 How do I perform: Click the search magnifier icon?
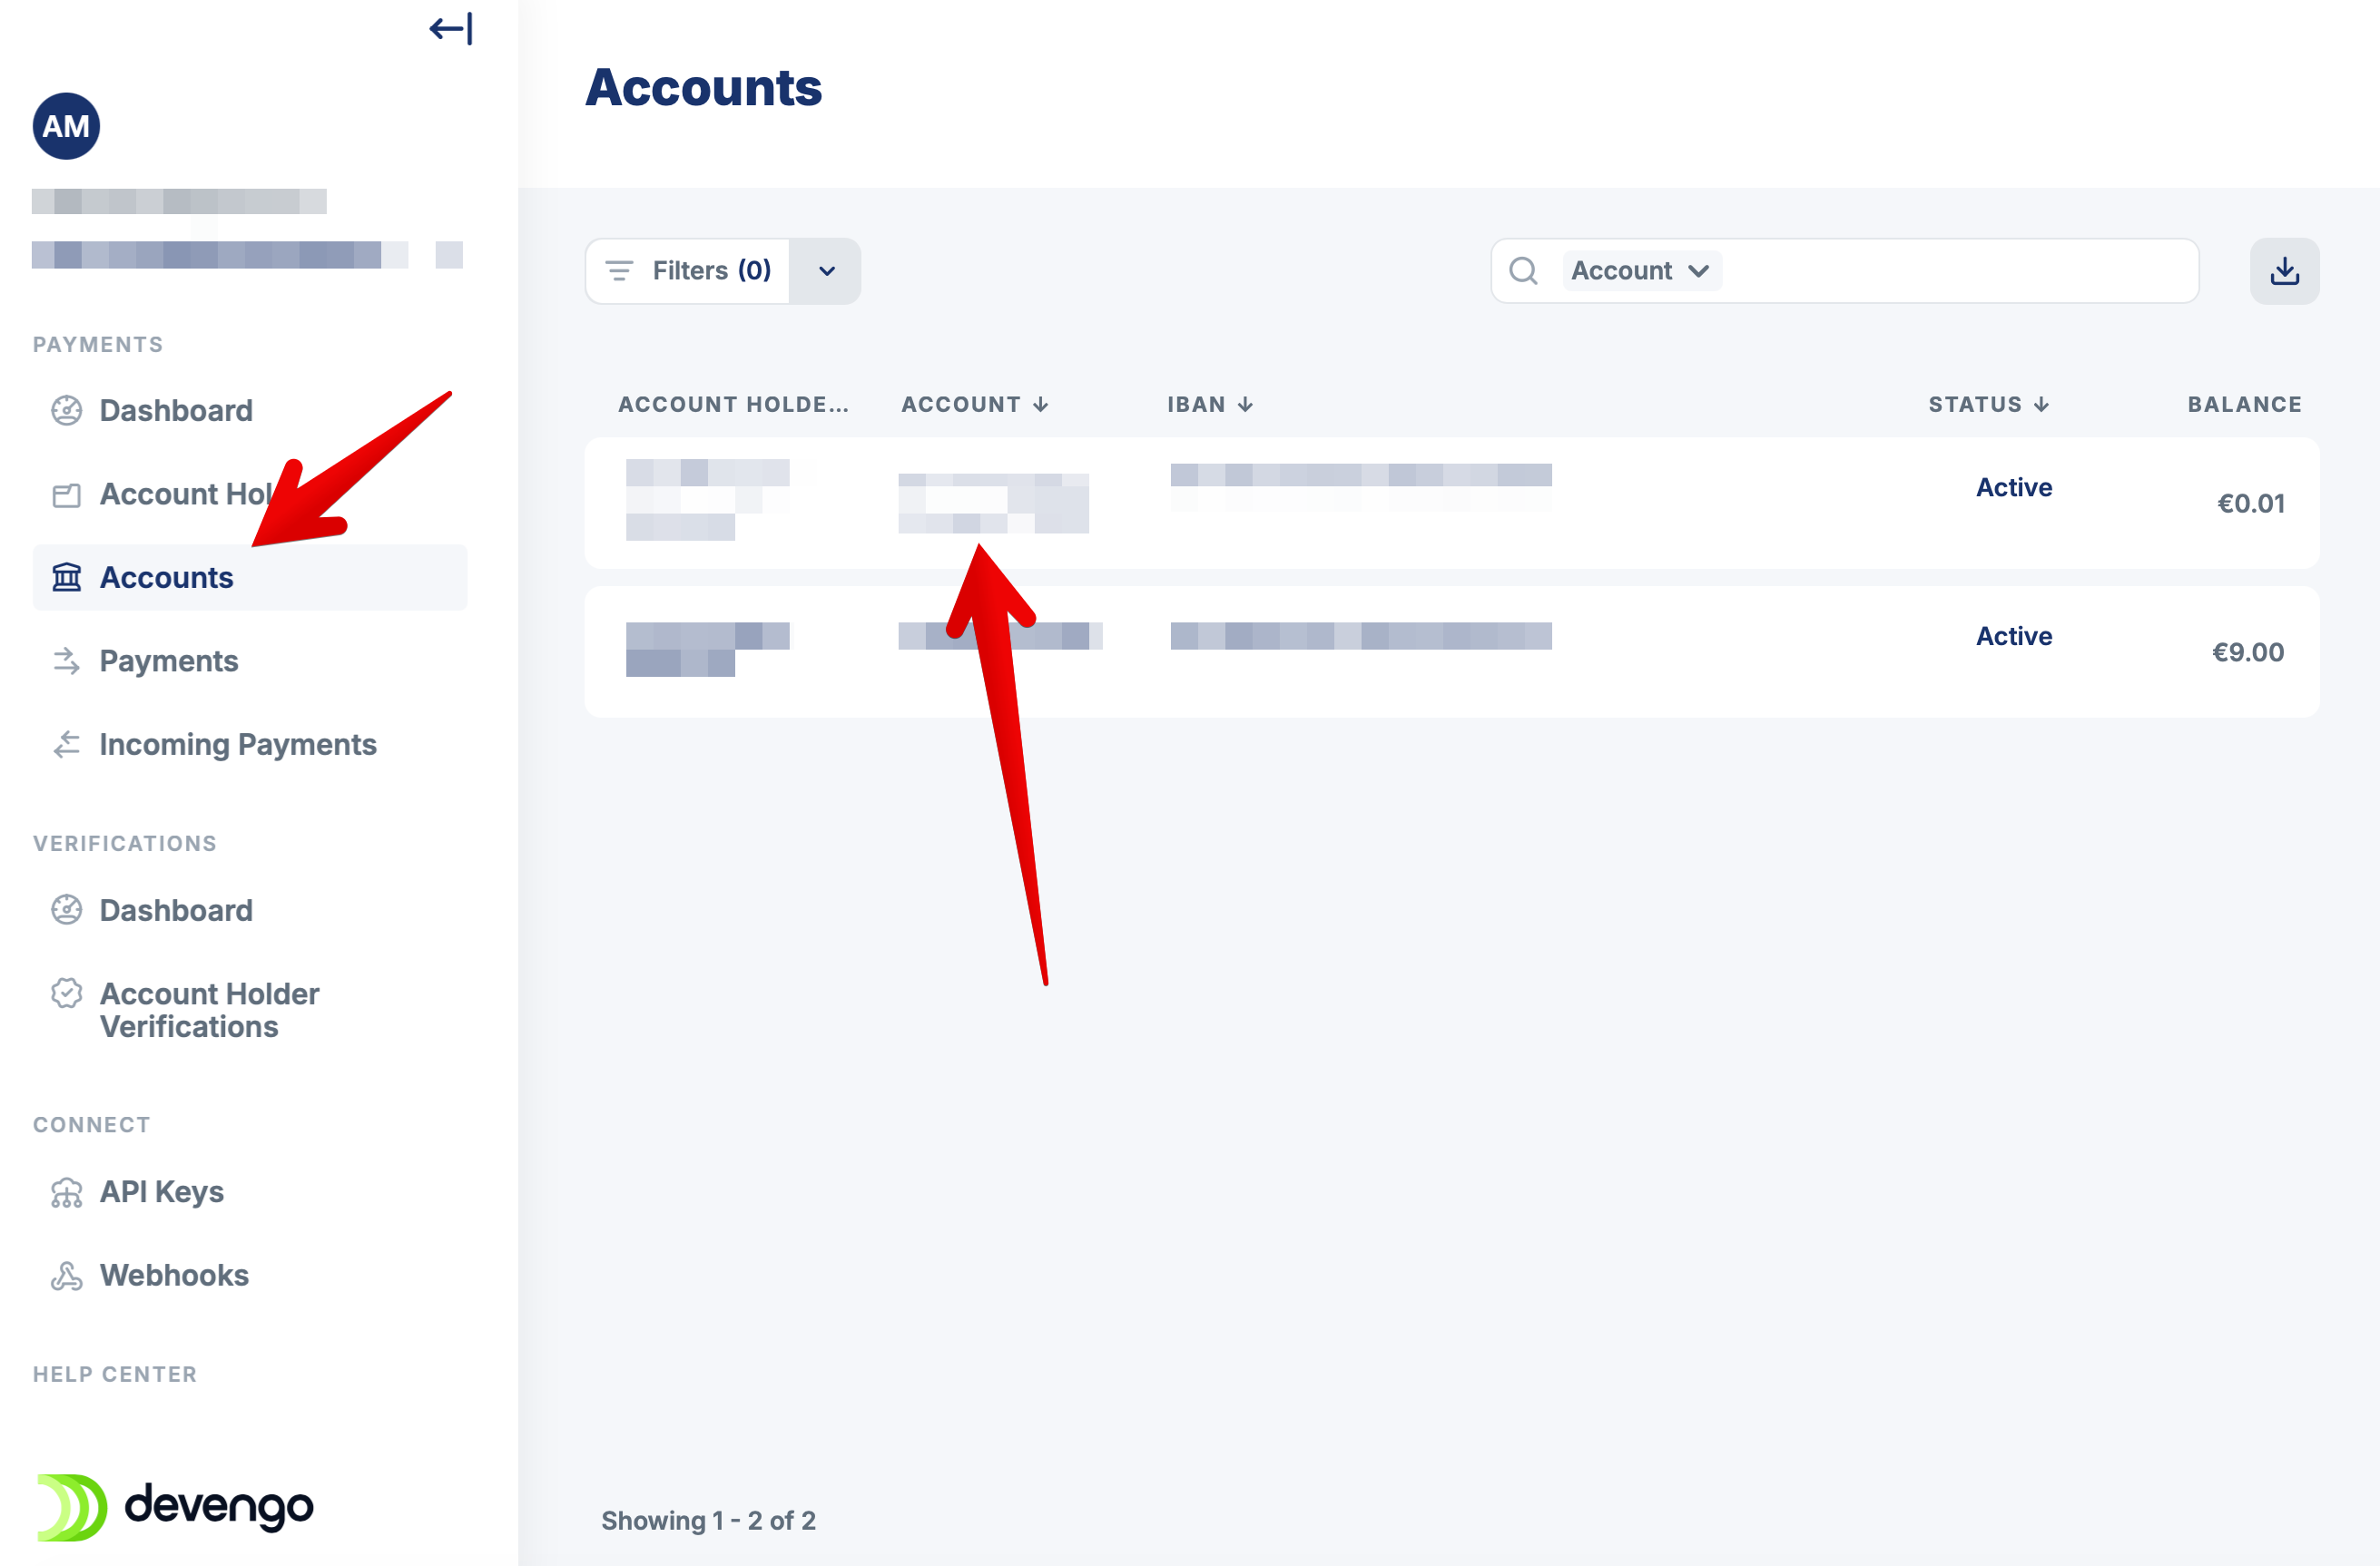1522,270
